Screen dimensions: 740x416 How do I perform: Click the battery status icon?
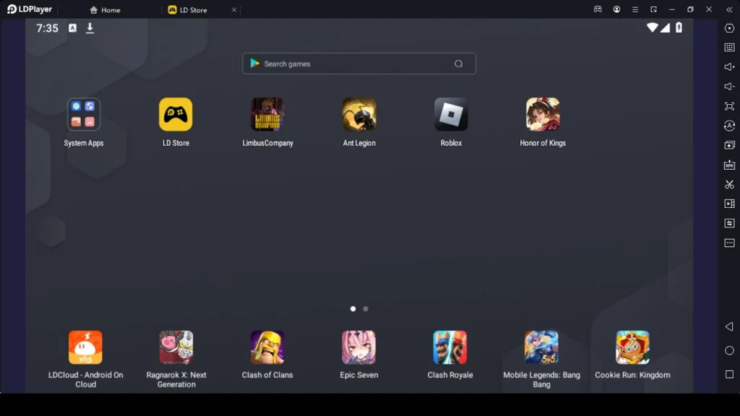[679, 28]
